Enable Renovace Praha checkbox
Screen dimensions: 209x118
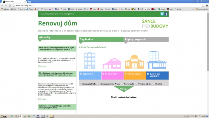click(x=81, y=84)
